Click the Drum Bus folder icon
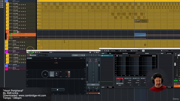Viewport: 180px width, 101px height. coord(7,31)
